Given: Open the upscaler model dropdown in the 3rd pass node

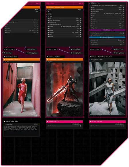Looking at the screenshot, I should [107, 14].
